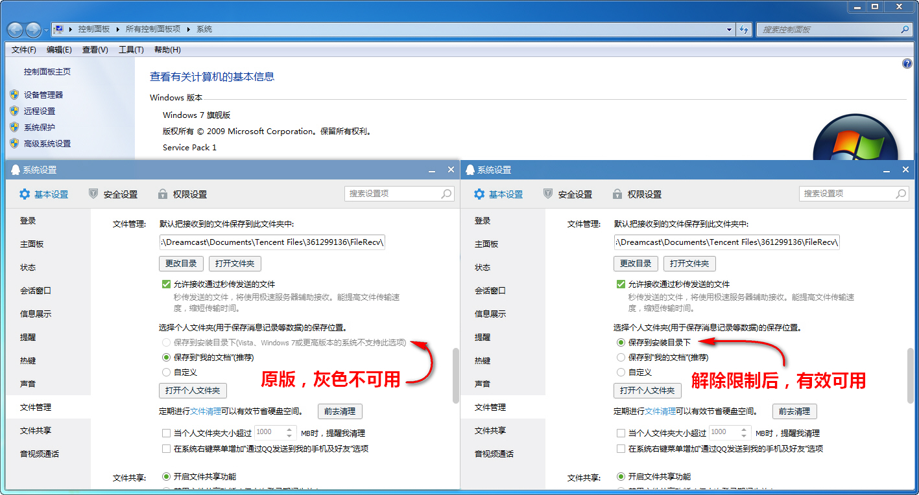This screenshot has height=495, width=919.
Task: Click the lock icon for 权限设置 in right window
Action: 617,194
